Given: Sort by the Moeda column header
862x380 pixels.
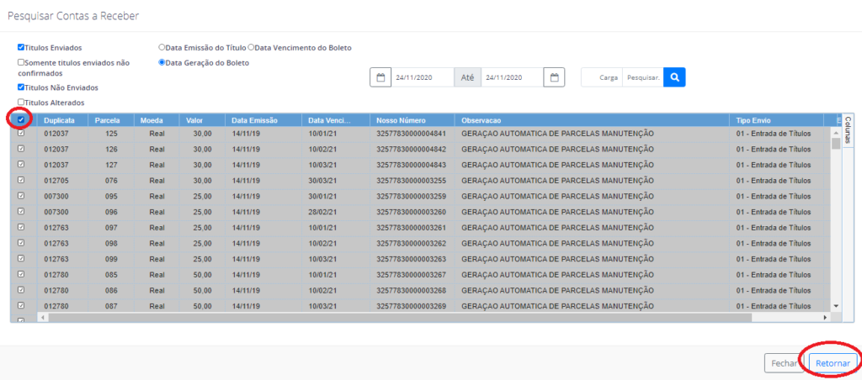Looking at the screenshot, I should (156, 120).
